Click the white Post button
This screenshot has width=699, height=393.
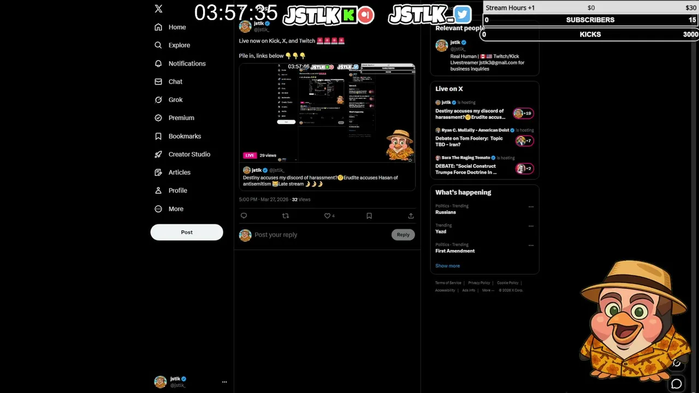(187, 233)
